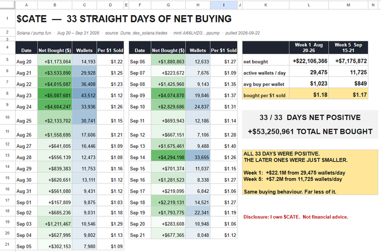Image resolution: width=381 pixels, height=252 pixels.
Task: Click bought per $1 sold label
Action: pos(265,94)
